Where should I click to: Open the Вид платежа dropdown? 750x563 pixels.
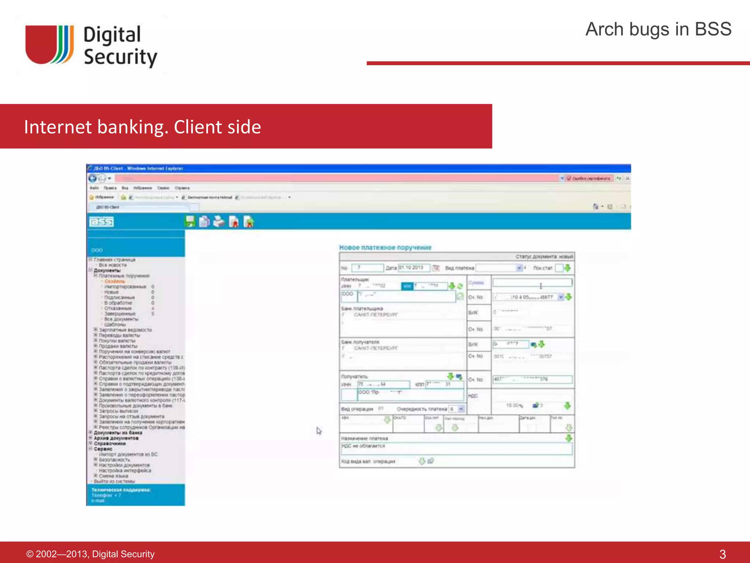[519, 268]
